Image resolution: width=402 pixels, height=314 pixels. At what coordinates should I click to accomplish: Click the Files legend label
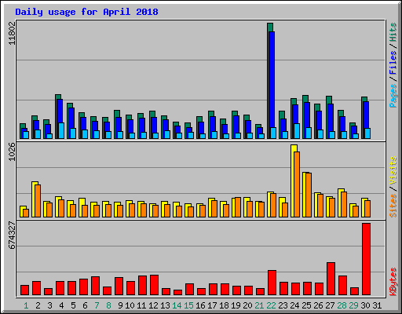[393, 63]
